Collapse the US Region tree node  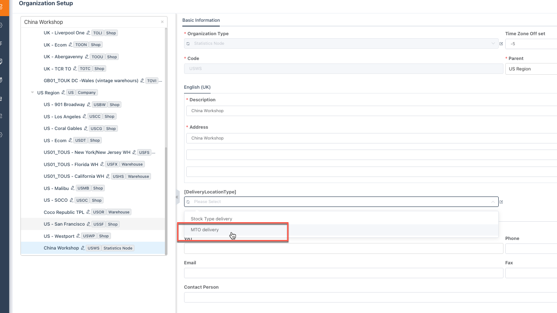[32, 93]
